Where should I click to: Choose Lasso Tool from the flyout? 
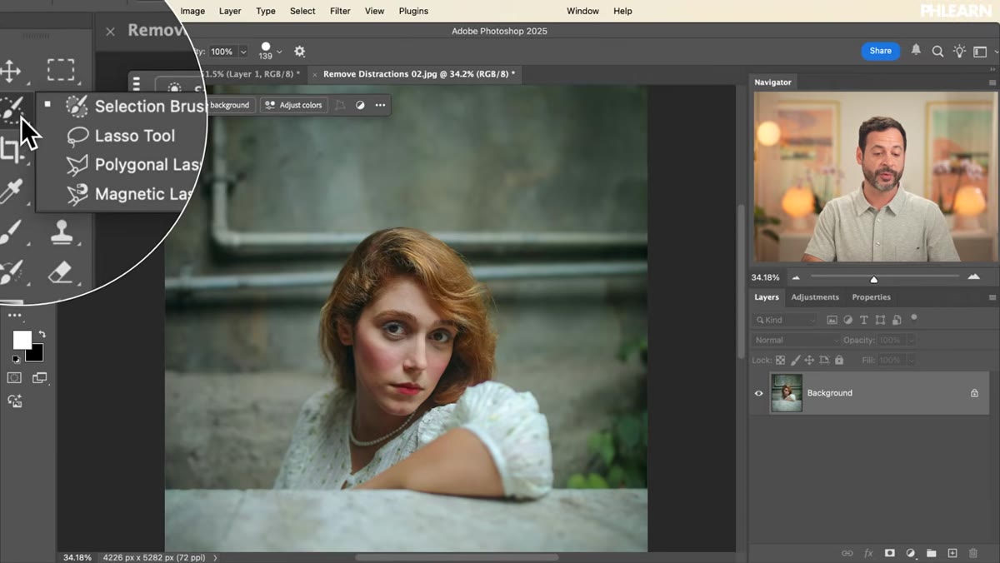(121, 136)
